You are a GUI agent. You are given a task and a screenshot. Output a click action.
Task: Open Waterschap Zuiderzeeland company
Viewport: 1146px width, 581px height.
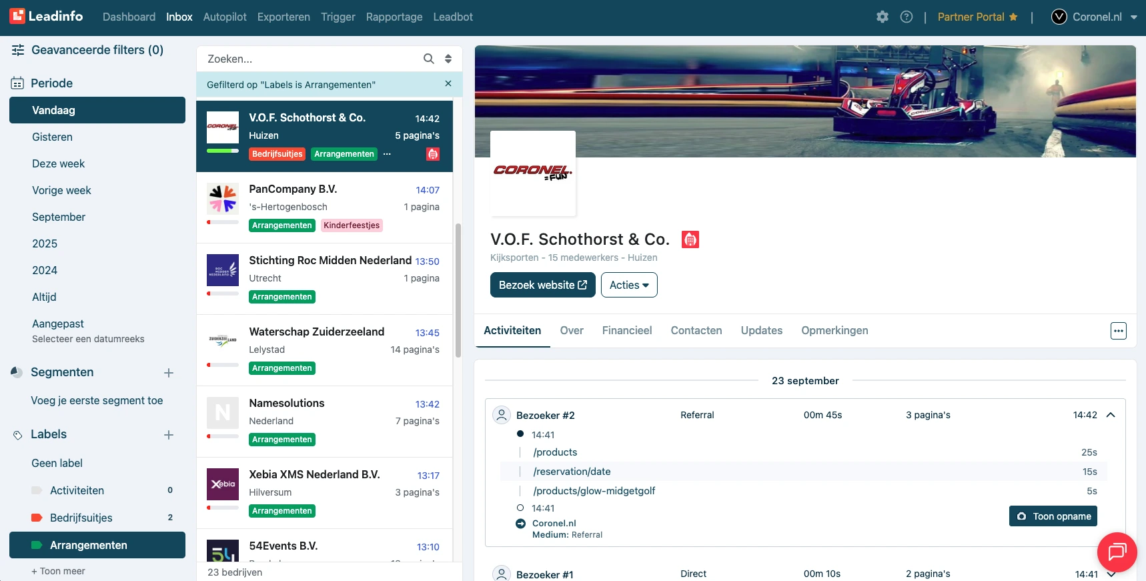click(x=324, y=350)
